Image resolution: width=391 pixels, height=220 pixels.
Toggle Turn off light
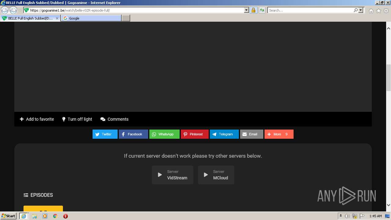(77, 119)
